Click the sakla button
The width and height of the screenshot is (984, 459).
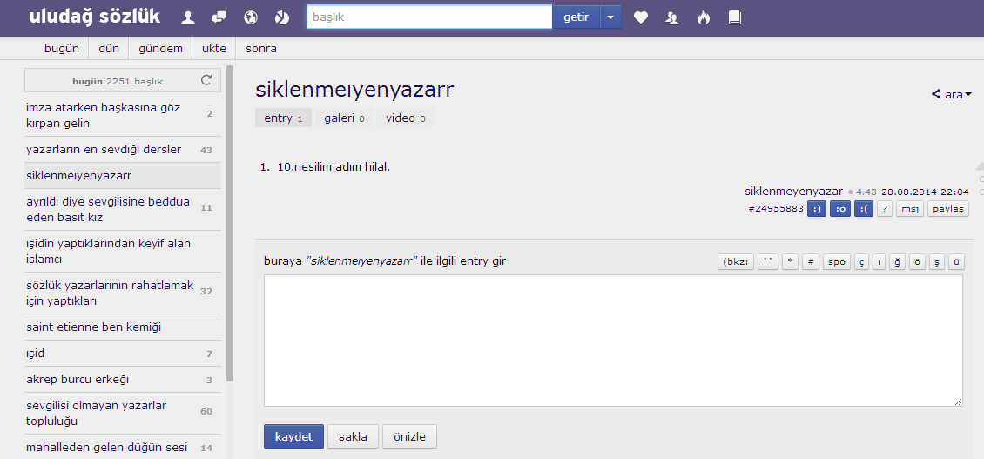click(353, 436)
